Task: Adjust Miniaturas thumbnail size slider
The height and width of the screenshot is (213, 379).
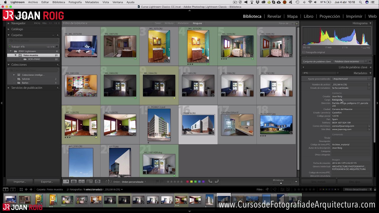Action: point(281,183)
